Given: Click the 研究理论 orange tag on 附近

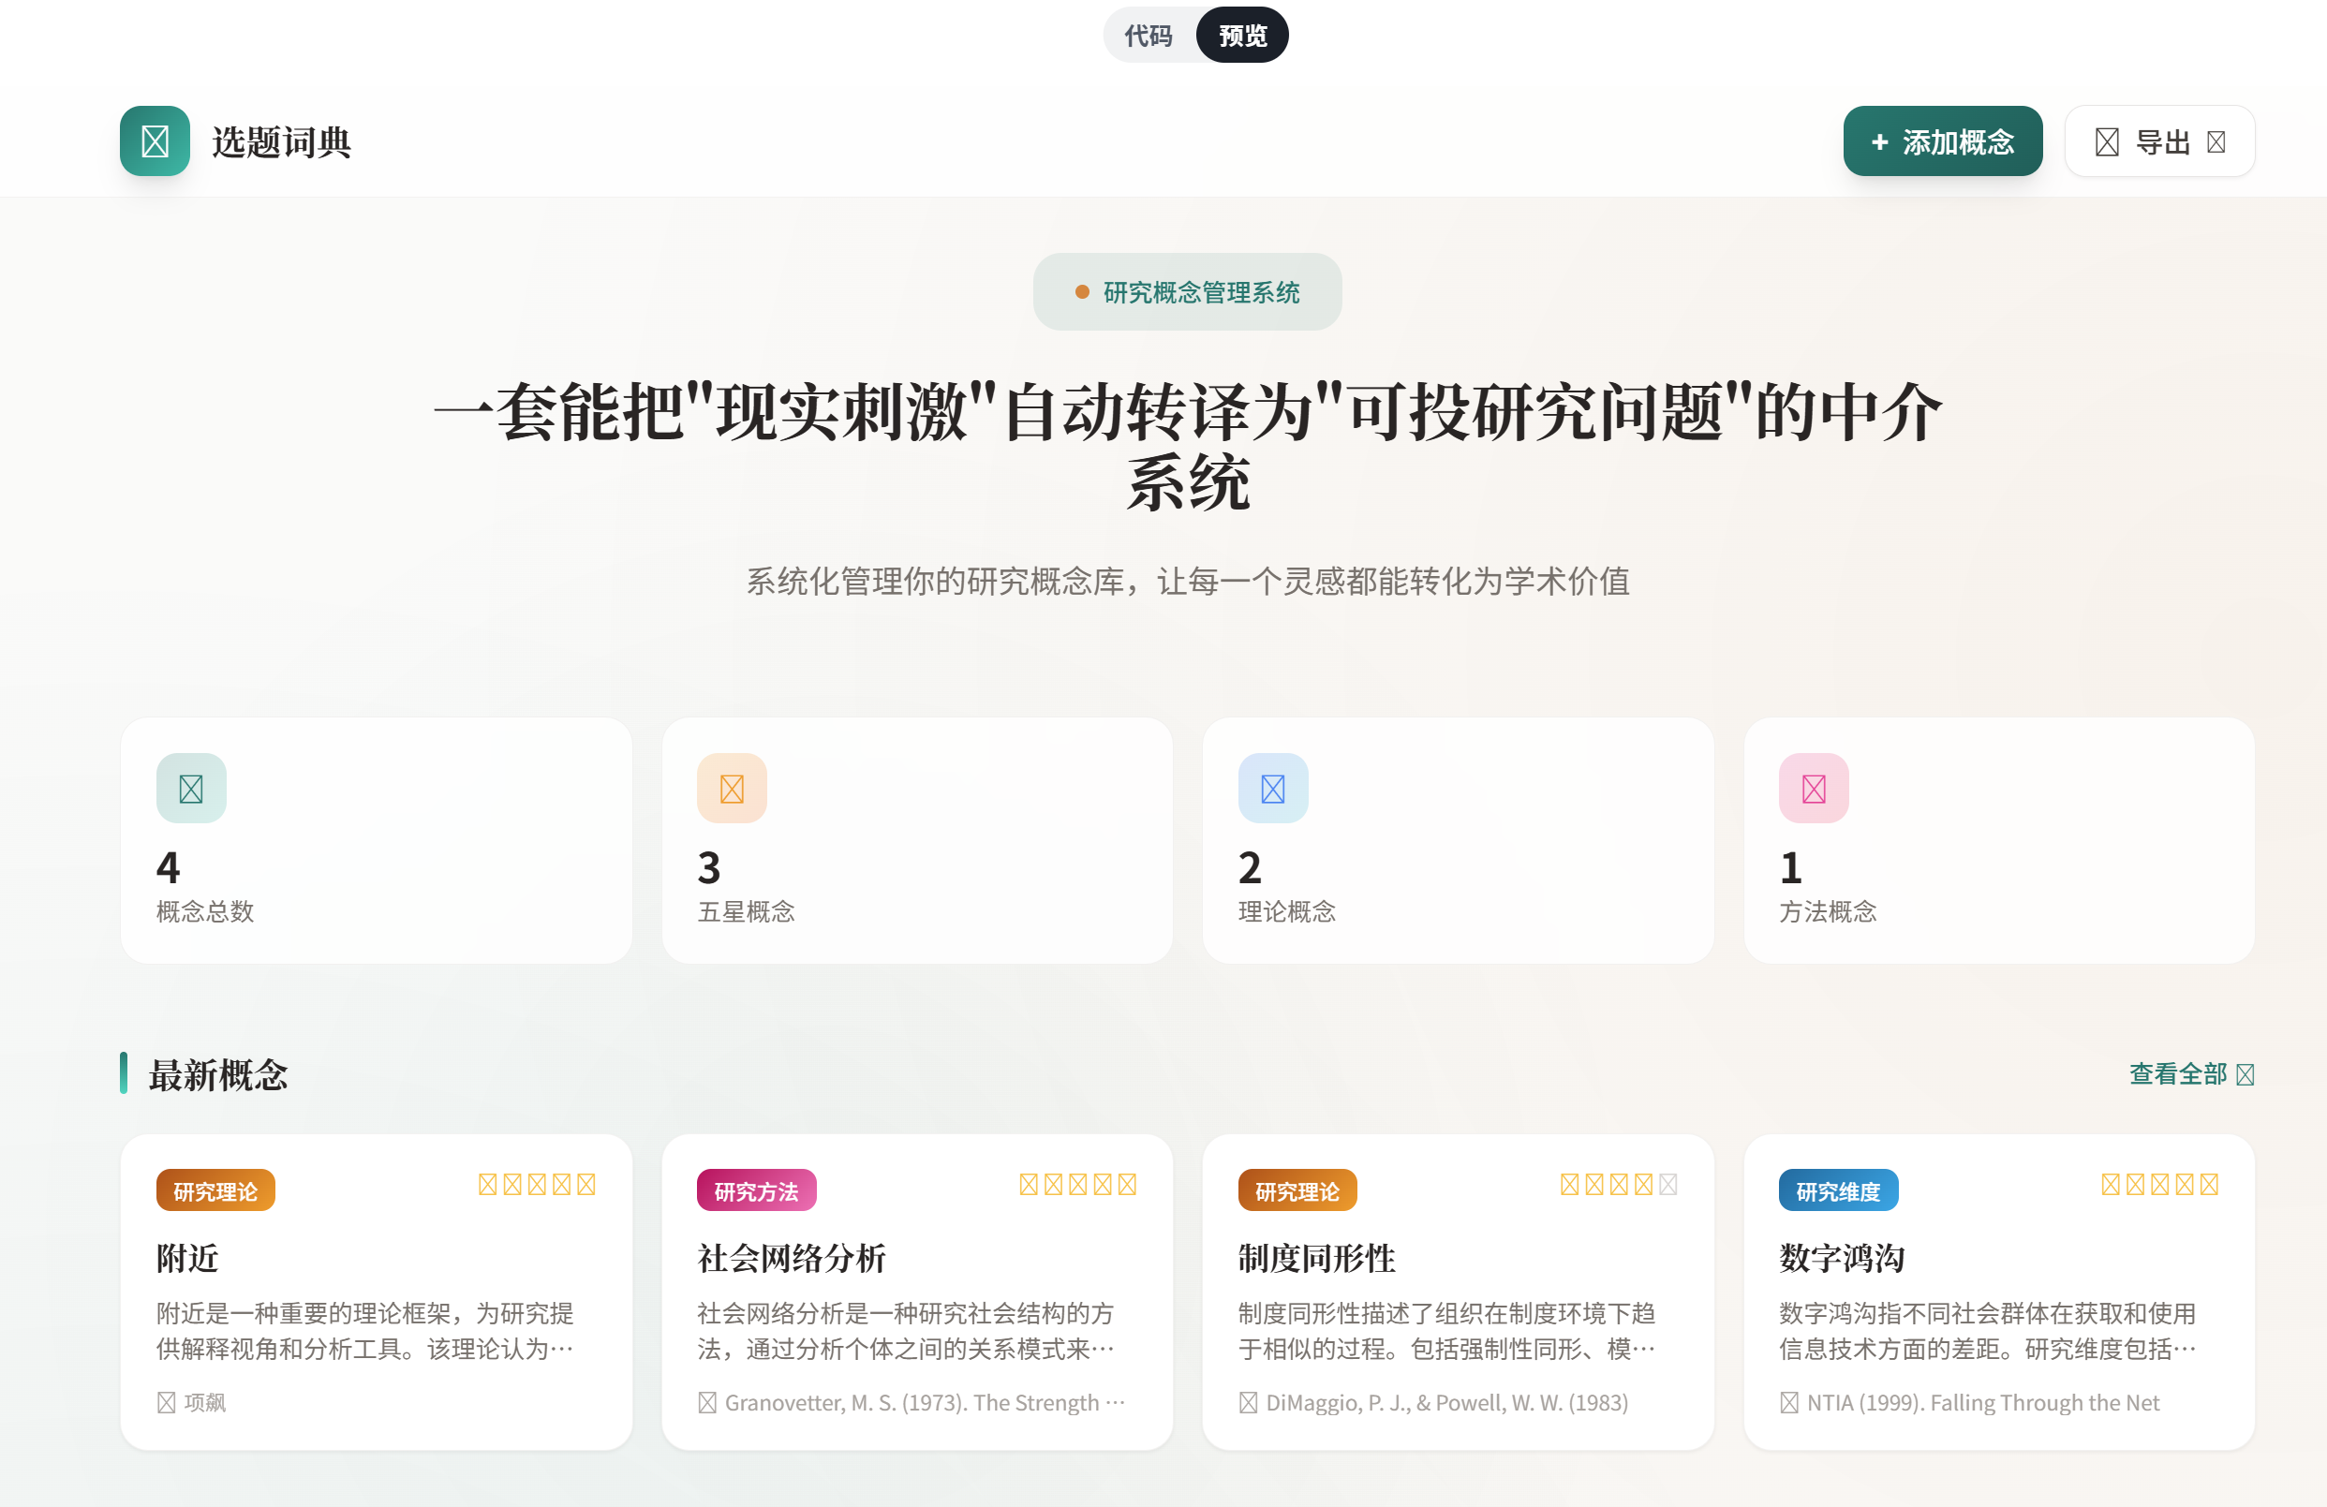Looking at the screenshot, I should pyautogui.click(x=215, y=1190).
